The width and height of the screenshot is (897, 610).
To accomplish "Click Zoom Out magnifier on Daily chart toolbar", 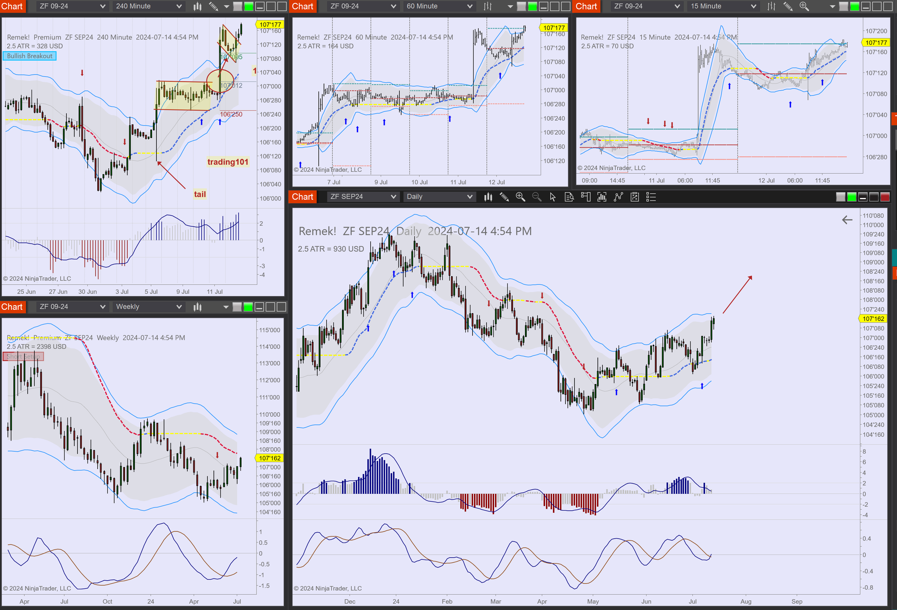I will tap(536, 197).
